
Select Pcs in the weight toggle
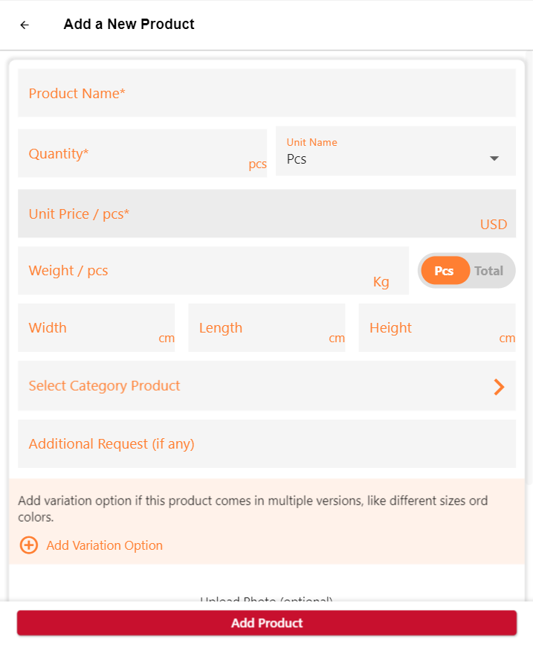coord(445,271)
